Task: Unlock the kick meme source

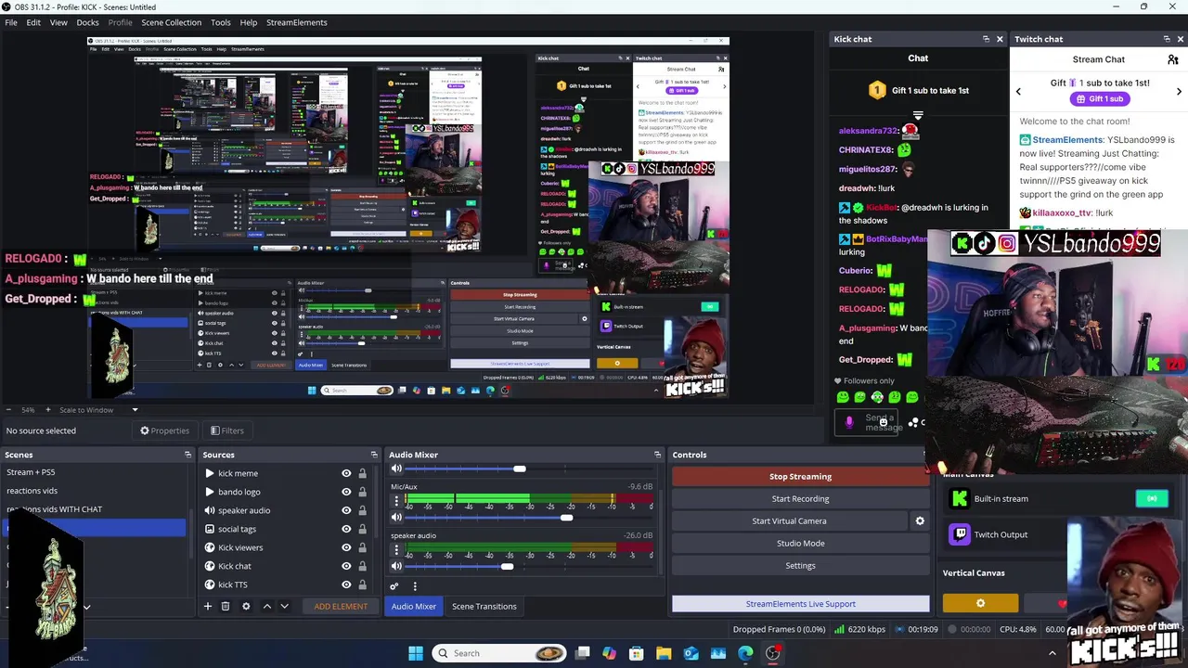Action: [x=362, y=473]
